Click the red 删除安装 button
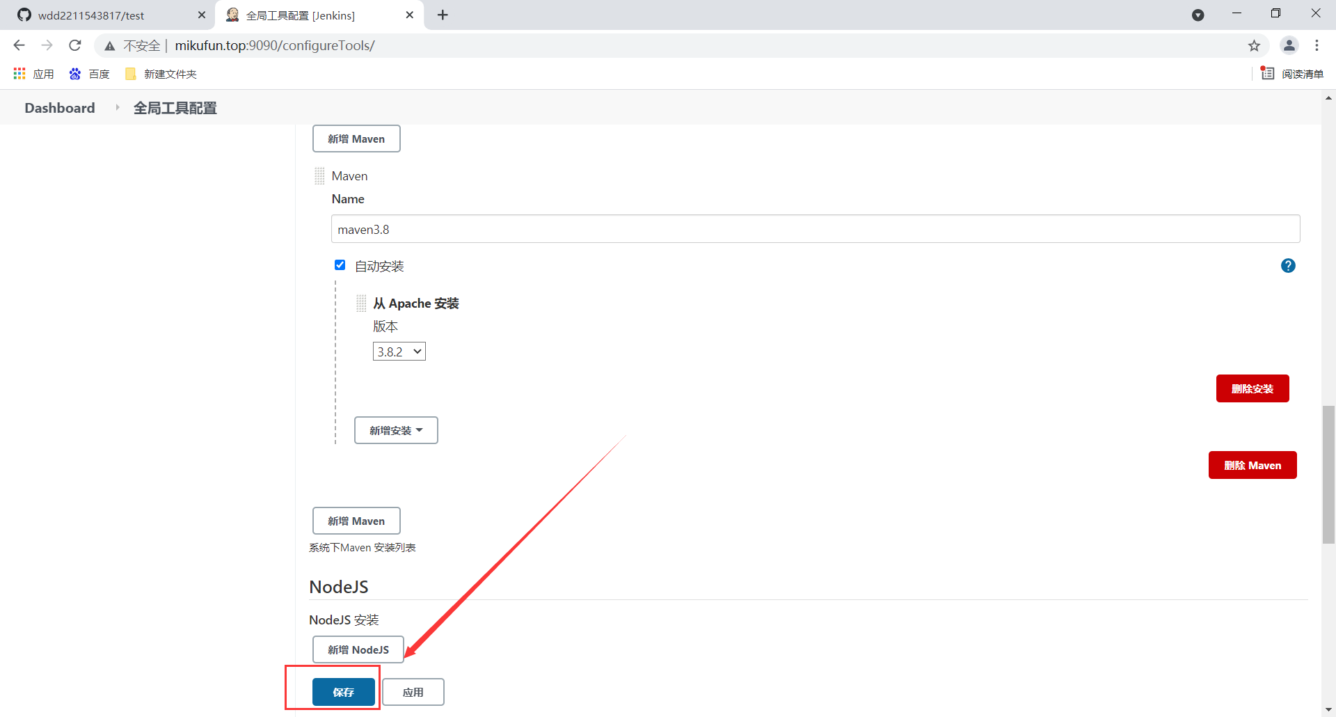Viewport: 1336px width, 717px height. tap(1252, 388)
